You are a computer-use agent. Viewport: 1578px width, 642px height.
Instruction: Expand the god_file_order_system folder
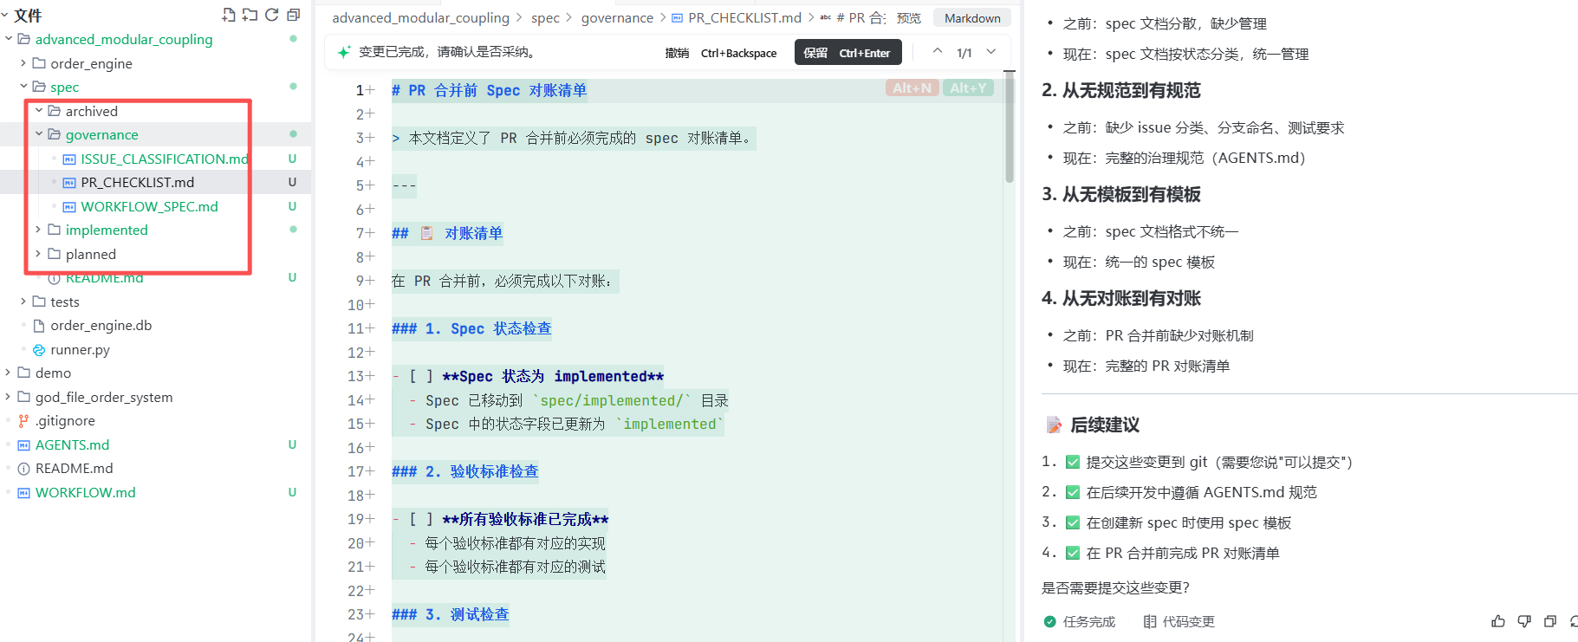tap(9, 397)
